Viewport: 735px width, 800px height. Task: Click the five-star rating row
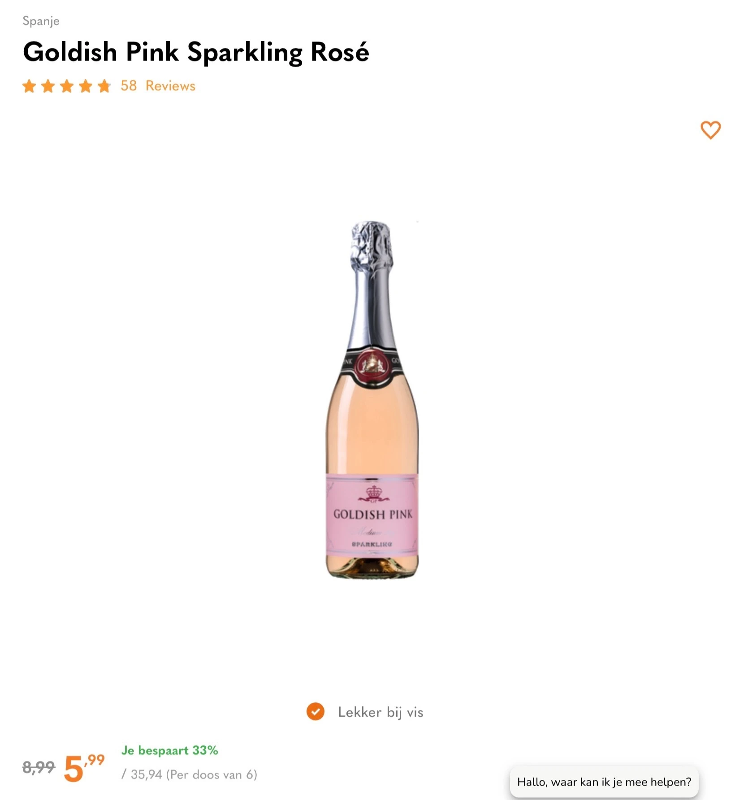66,86
